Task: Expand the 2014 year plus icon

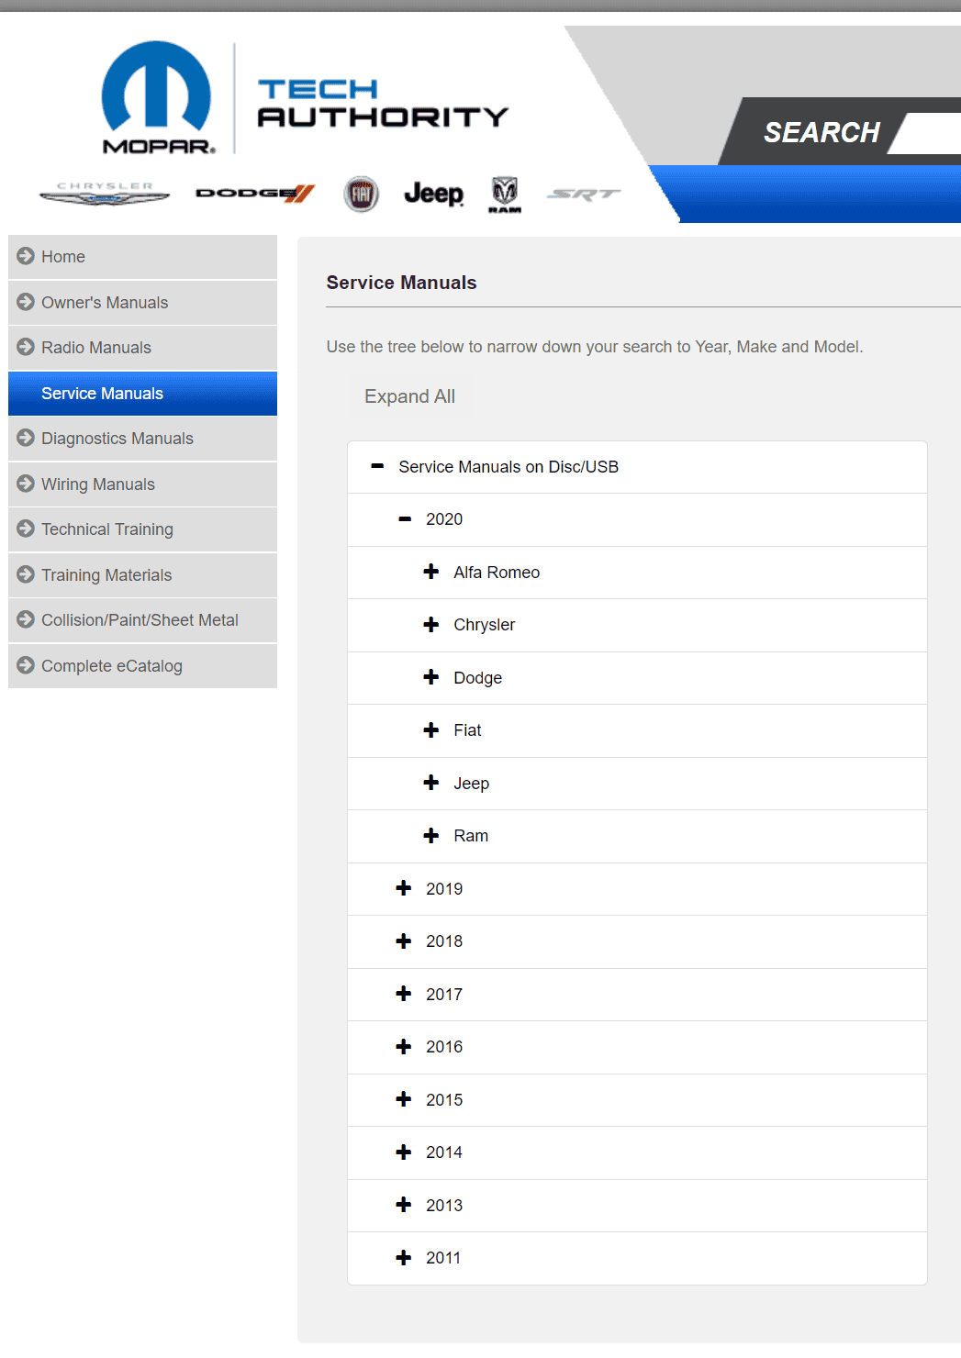Action: [404, 1152]
